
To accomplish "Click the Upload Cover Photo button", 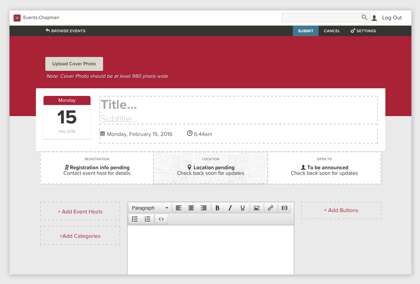I will (x=74, y=64).
